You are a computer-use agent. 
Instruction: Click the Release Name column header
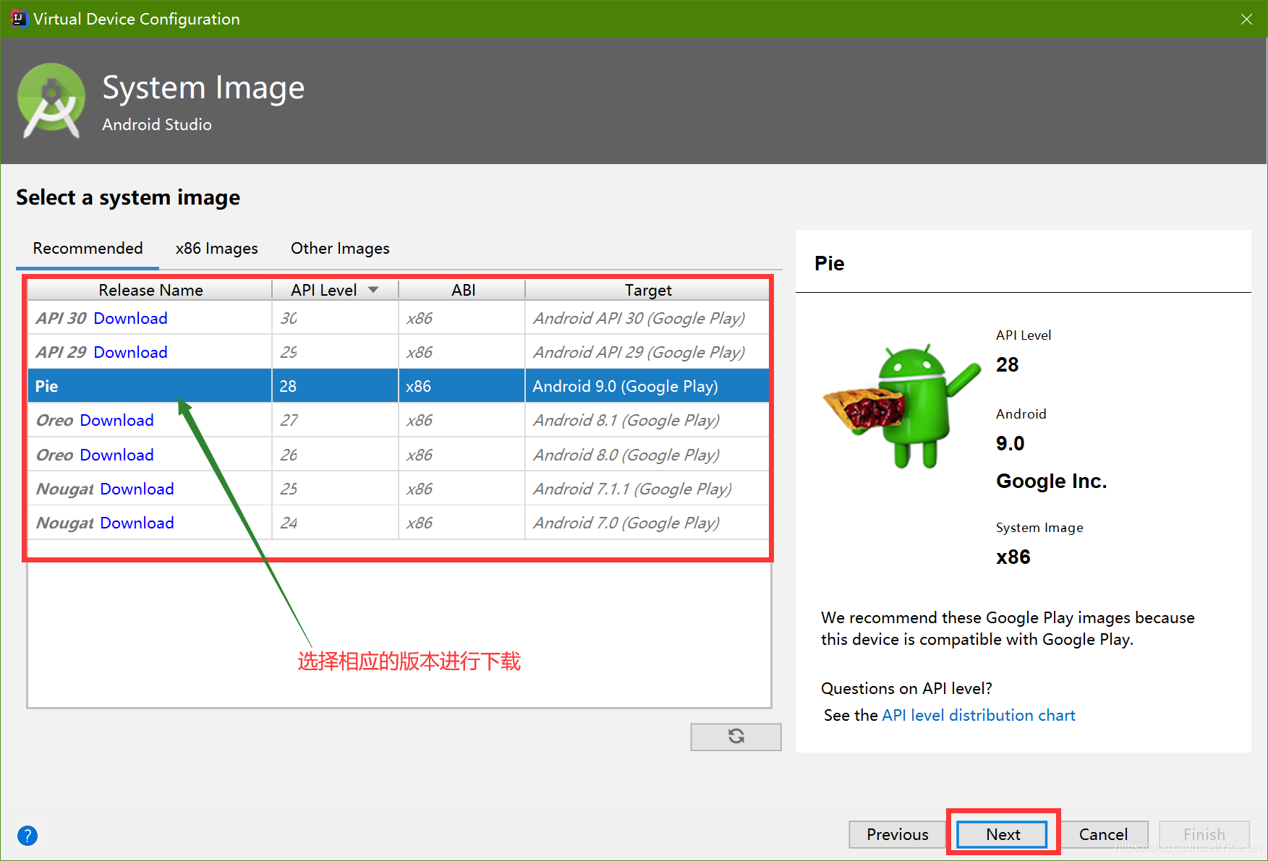tap(150, 290)
